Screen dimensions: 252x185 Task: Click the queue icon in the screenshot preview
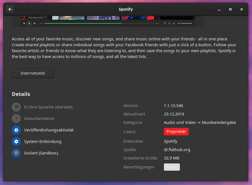tap(165, 24)
